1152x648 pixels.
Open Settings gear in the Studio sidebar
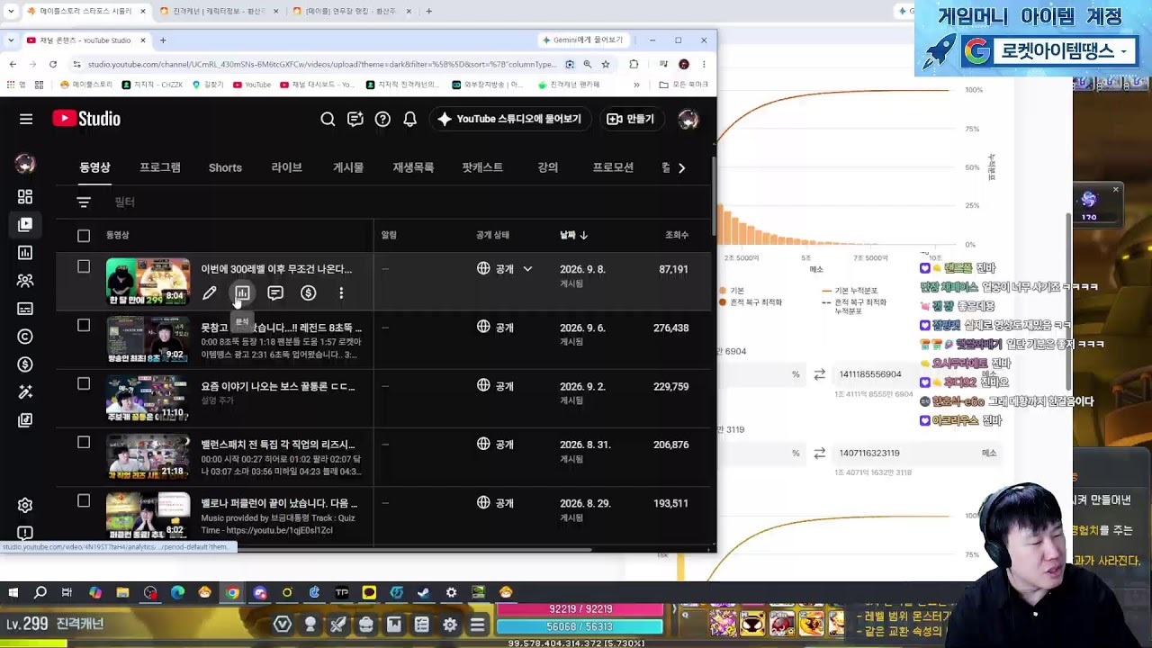pos(25,506)
